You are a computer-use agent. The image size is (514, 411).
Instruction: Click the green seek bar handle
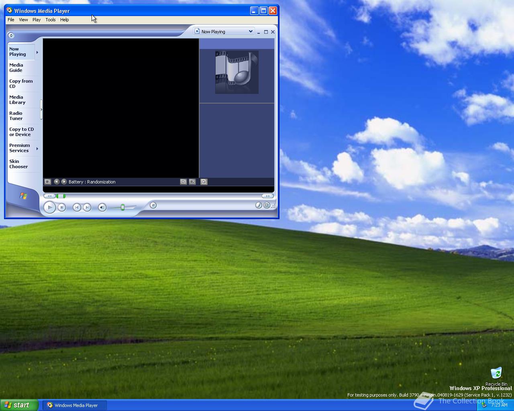pyautogui.click(x=61, y=196)
